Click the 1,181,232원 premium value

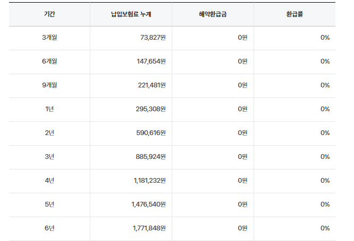[x=150, y=181]
